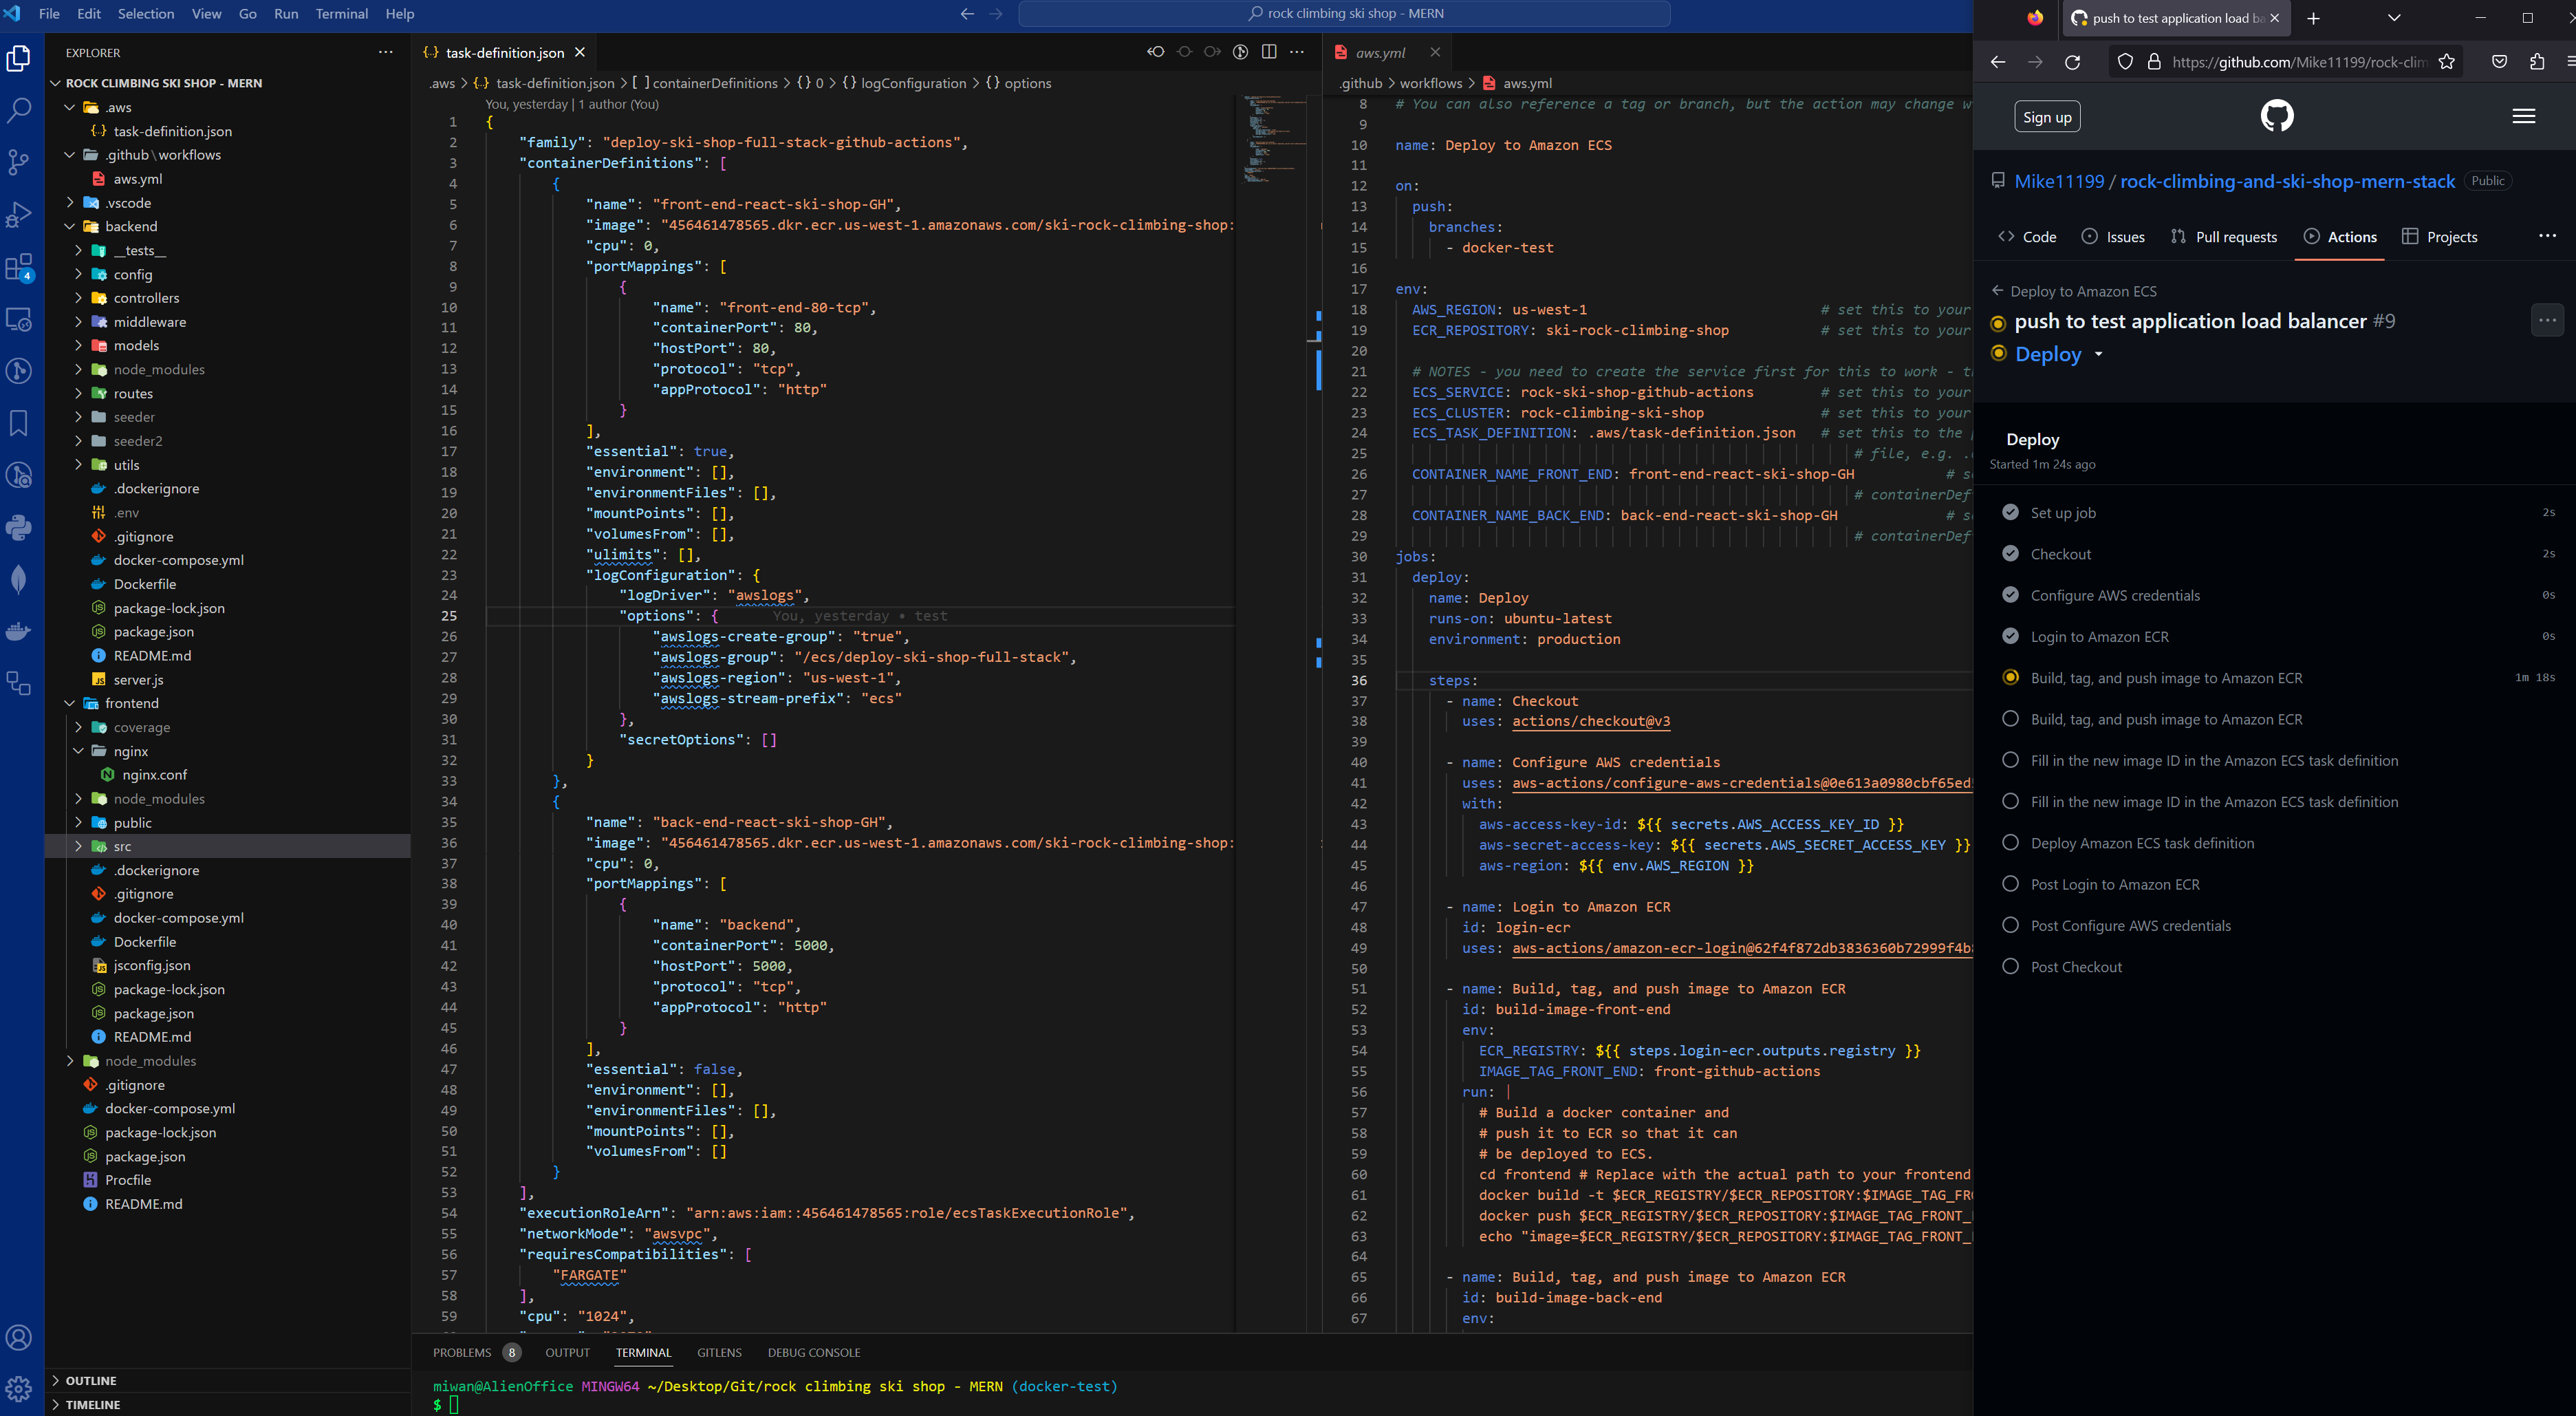This screenshot has width=2576, height=1416.
Task: Open the Firefox extensions puzzle icon
Action: 2537,62
